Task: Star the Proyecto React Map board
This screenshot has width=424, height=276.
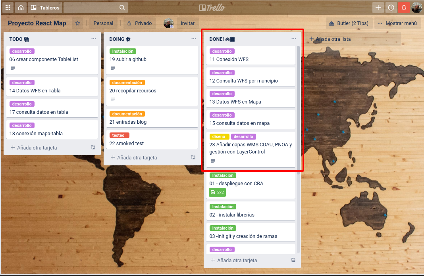Action: (78, 23)
